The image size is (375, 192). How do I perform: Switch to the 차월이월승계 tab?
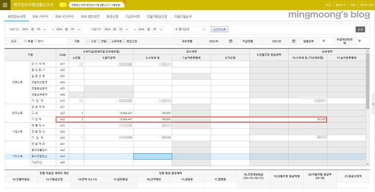(183, 16)
